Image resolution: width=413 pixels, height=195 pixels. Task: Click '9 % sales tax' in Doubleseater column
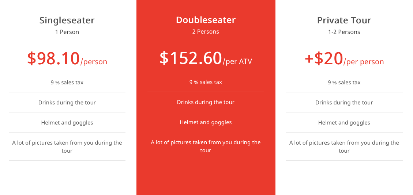[206, 82]
